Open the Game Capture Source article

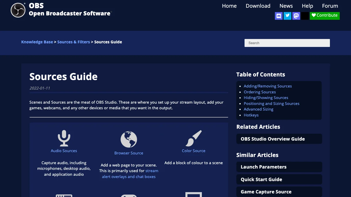(279, 192)
